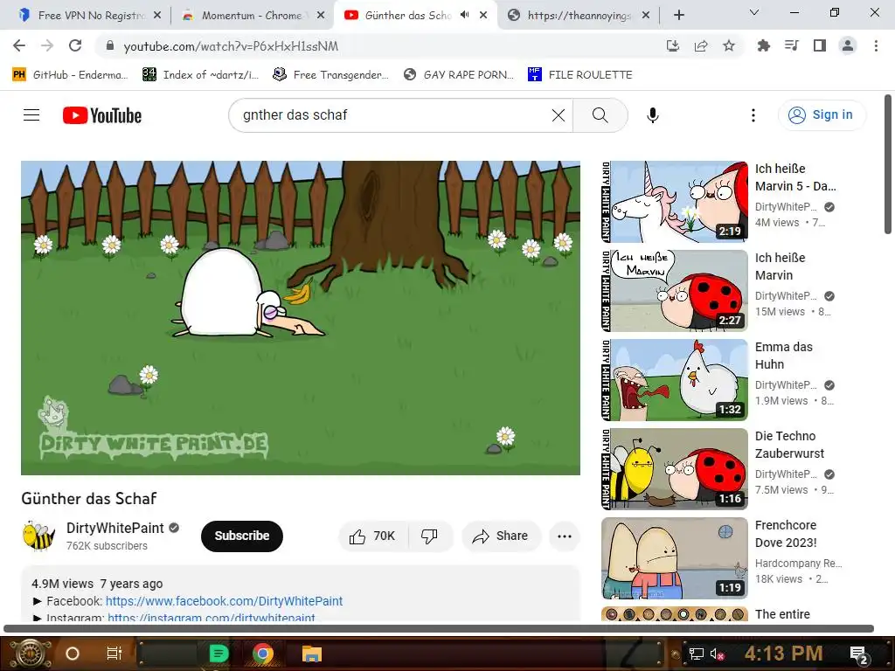Open the Facebook DirtyWhitePaint link
This screenshot has width=895, height=671.
[224, 601]
